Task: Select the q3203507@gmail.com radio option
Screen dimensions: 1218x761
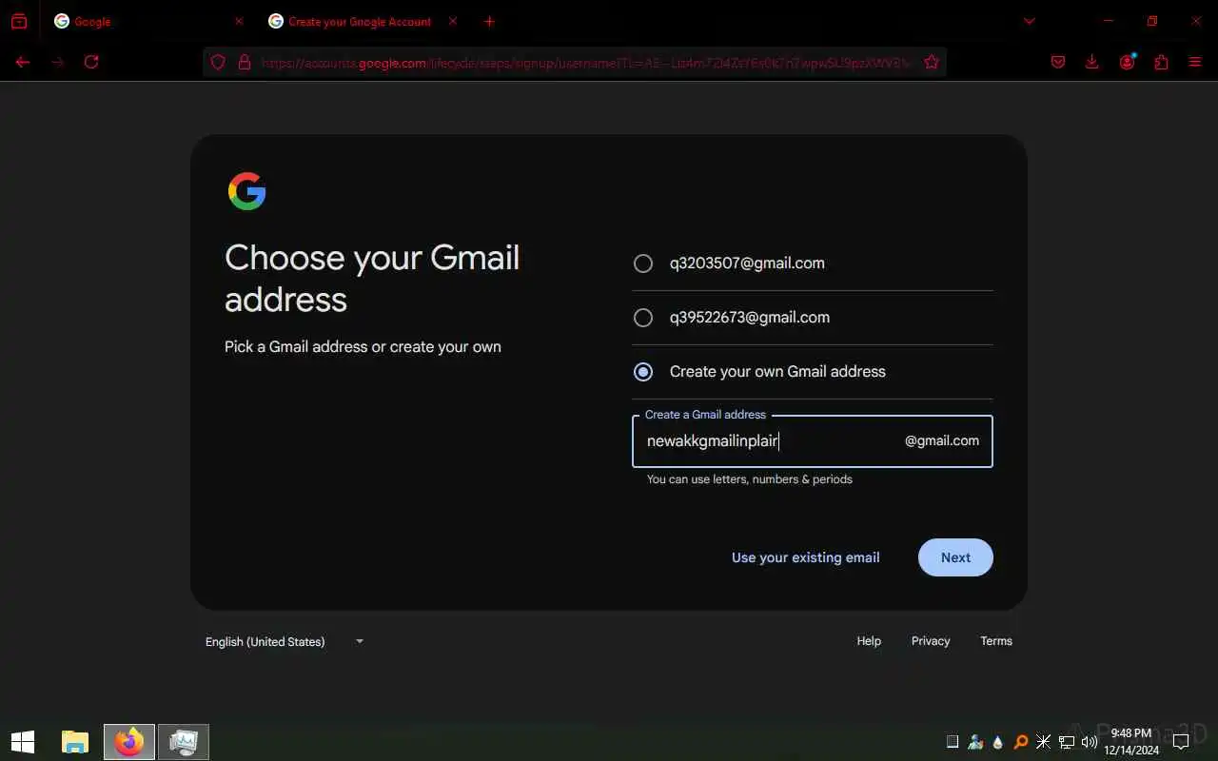Action: click(643, 263)
